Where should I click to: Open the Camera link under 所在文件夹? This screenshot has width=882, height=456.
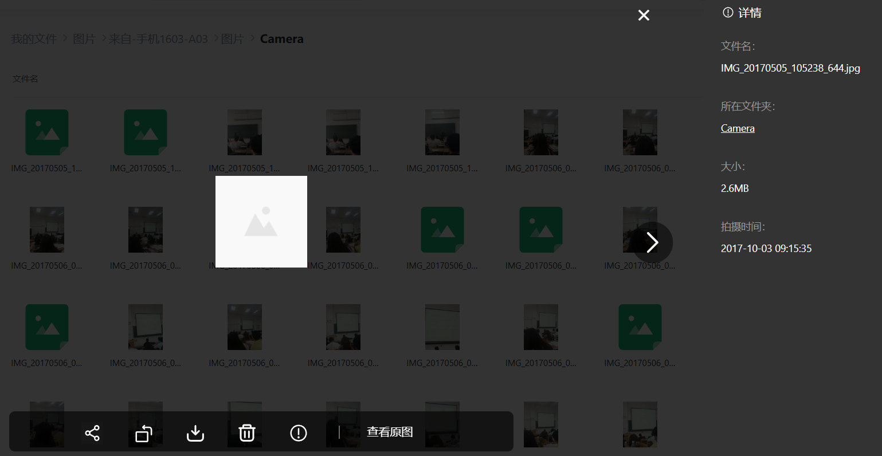(738, 128)
